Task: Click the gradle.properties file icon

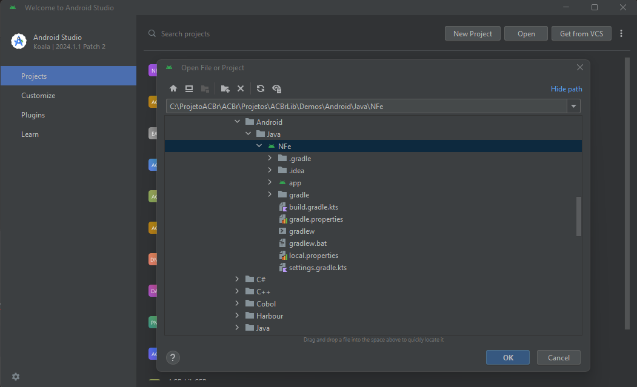Action: pyautogui.click(x=283, y=219)
